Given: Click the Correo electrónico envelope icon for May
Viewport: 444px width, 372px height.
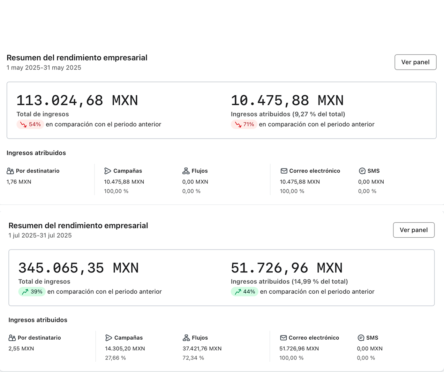Looking at the screenshot, I should pos(284,171).
